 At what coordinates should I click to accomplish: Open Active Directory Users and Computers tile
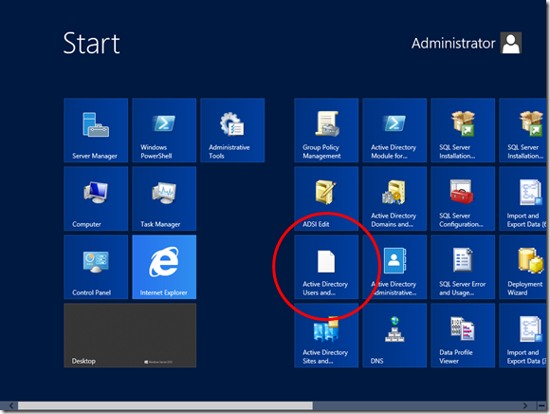(x=326, y=267)
